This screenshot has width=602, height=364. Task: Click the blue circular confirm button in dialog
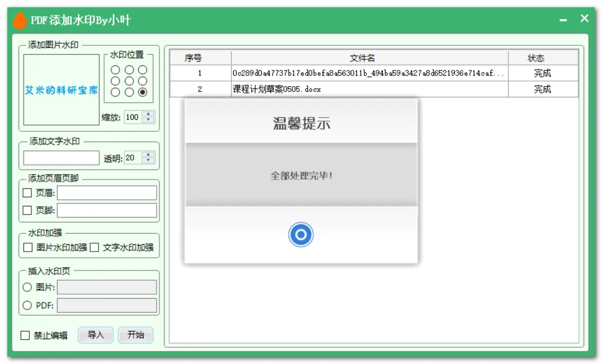(300, 234)
